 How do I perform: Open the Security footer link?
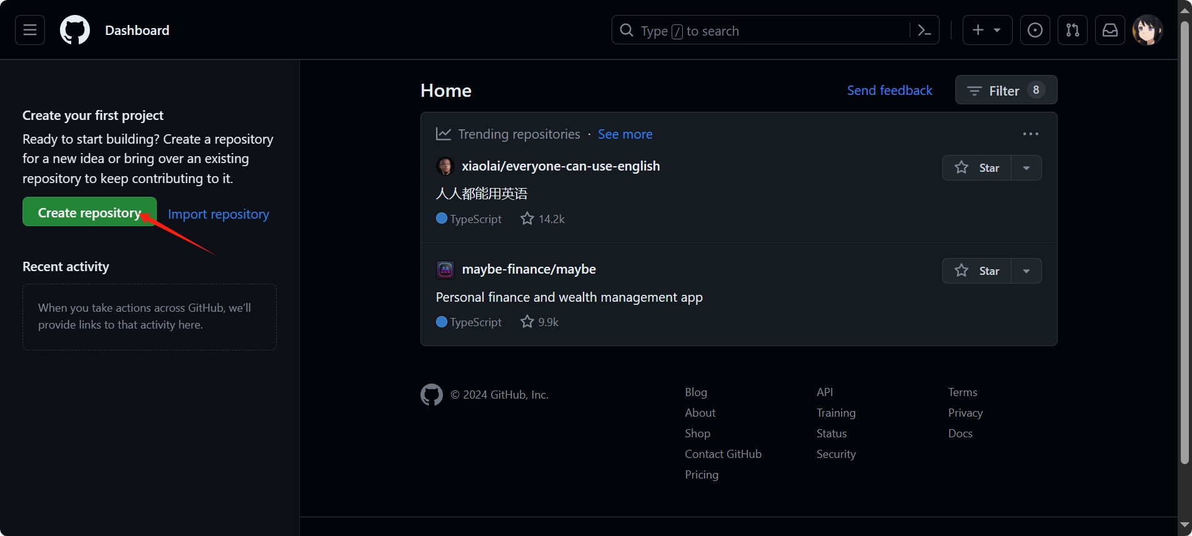(836, 454)
